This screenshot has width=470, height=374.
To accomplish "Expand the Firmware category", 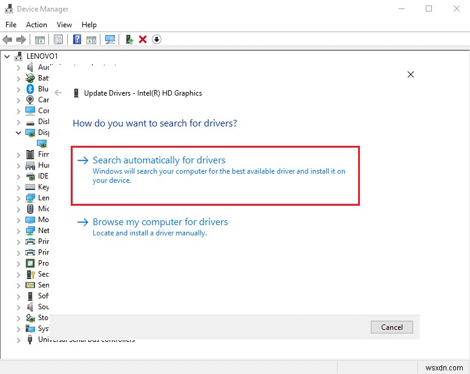I will 19,155.
